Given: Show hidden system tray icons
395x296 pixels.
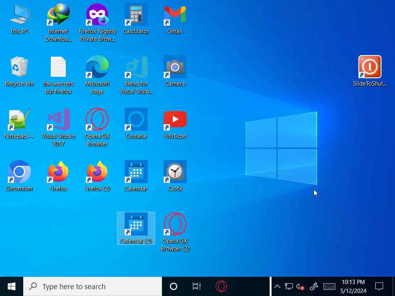Looking at the screenshot, I should click(x=277, y=286).
